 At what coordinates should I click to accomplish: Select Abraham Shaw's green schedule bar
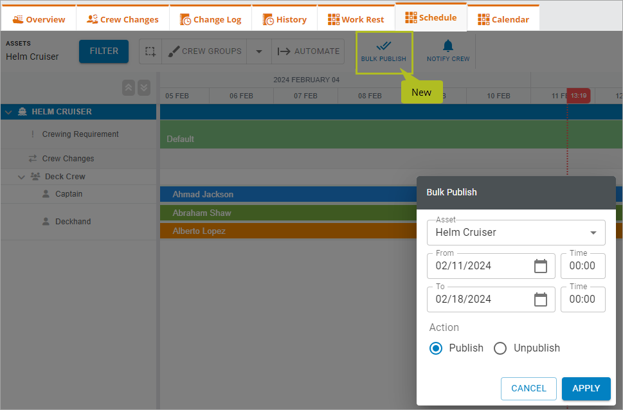(x=288, y=213)
